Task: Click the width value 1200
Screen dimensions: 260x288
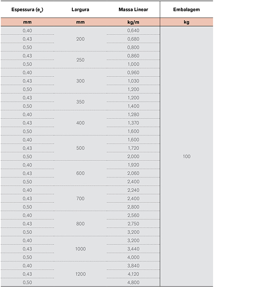Action: (x=80, y=274)
